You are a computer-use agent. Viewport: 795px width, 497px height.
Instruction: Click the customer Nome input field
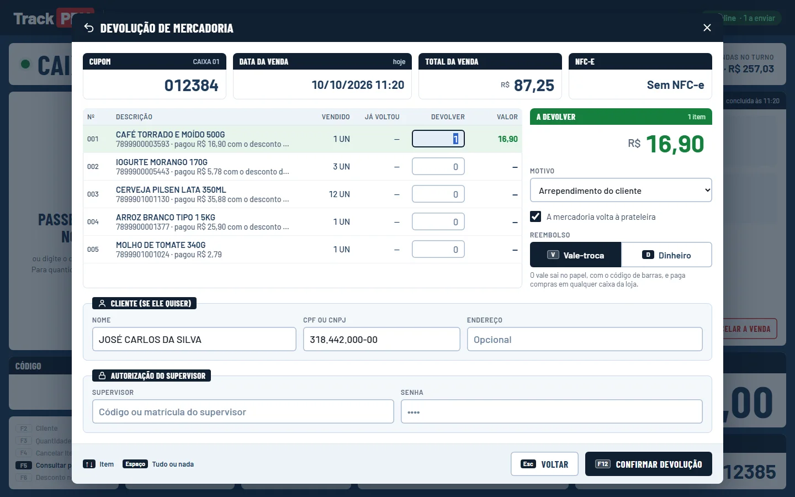(x=194, y=339)
